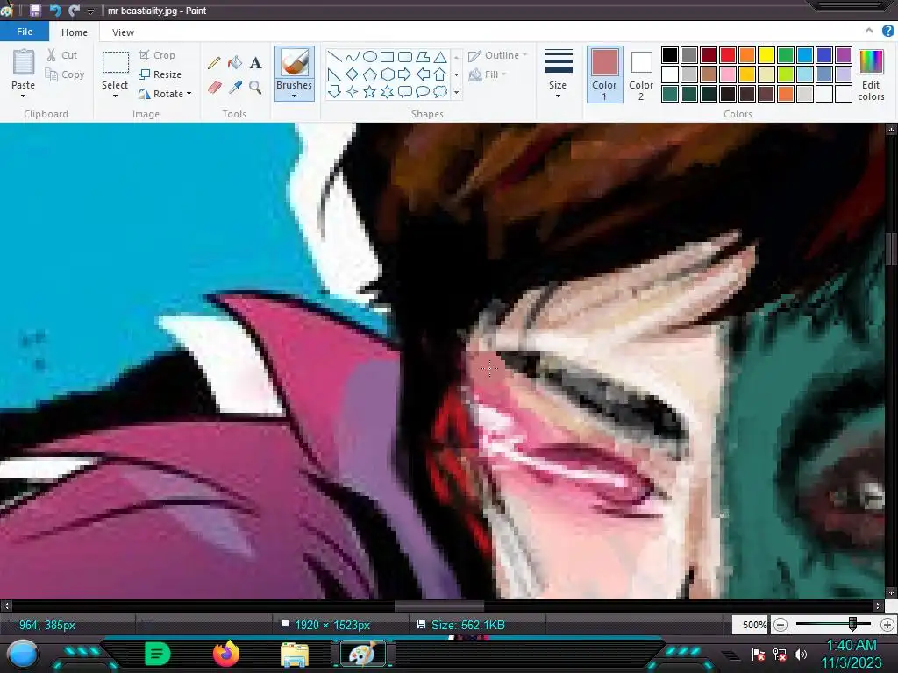Redo the last undone action
The width and height of the screenshot is (898, 673).
point(74,11)
